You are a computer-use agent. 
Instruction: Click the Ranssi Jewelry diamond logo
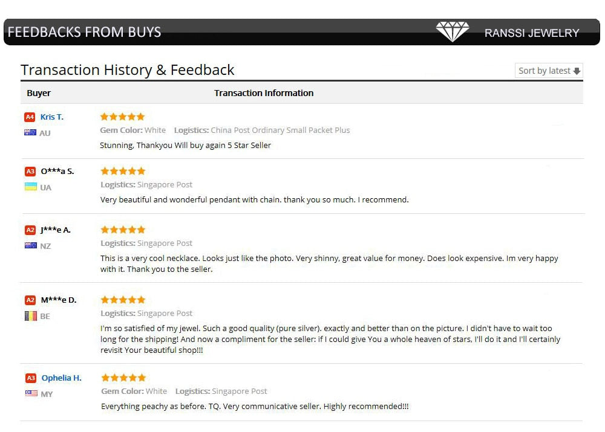pos(452,32)
